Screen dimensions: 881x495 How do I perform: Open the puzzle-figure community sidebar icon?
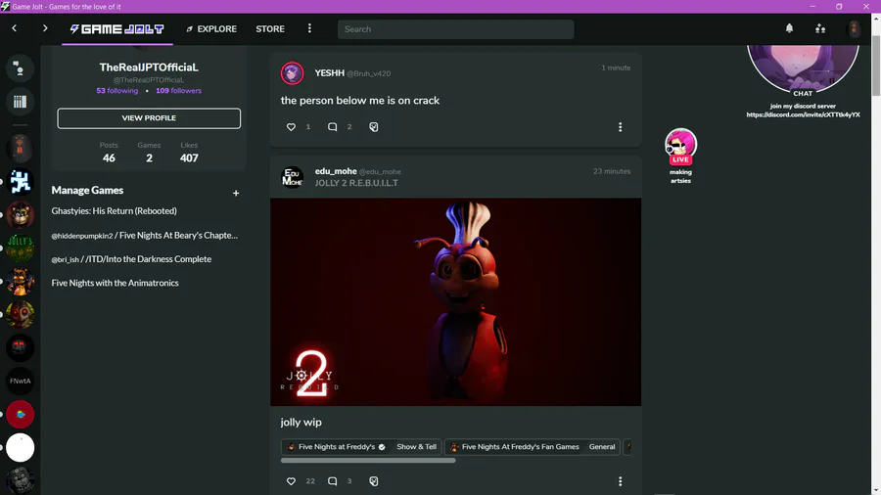click(x=21, y=181)
